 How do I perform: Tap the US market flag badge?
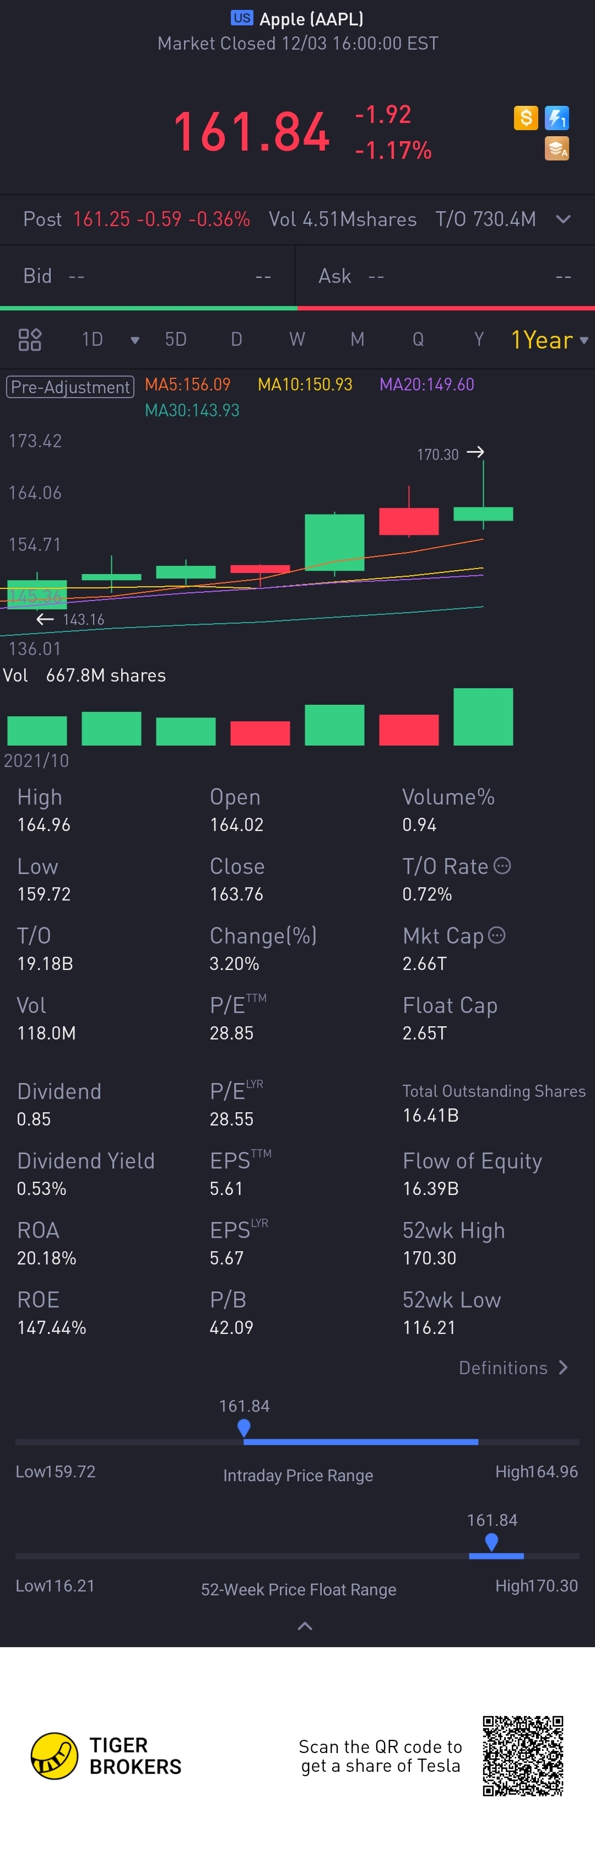[241, 18]
